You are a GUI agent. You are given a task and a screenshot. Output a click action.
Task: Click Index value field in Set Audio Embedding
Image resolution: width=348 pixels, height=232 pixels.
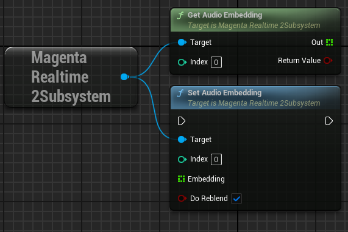pos(216,159)
